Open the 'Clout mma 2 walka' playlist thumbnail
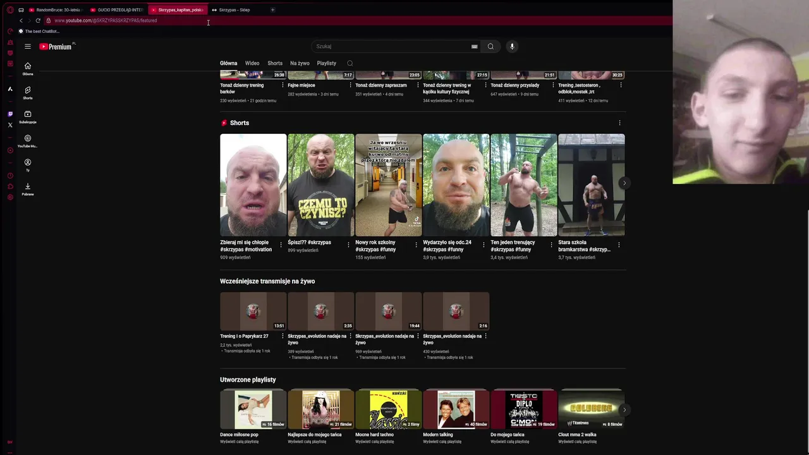 pos(592,409)
